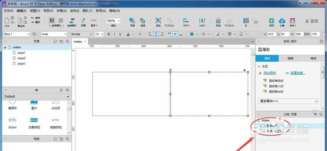Open the 视图(V) menu
This screenshot has height=151, width=327.
(x=35, y=11)
